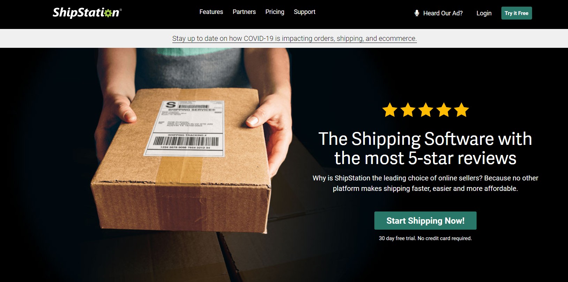Click the second gold star
The image size is (568, 282).
pyautogui.click(x=408, y=110)
